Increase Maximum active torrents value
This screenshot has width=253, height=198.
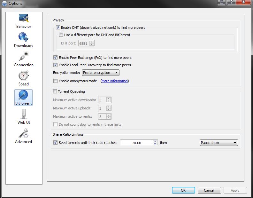click(x=109, y=115)
